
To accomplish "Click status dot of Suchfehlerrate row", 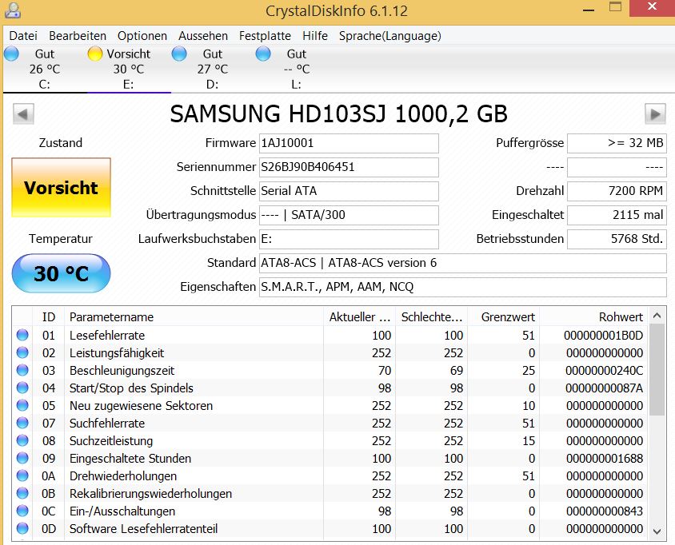I will (x=22, y=424).
